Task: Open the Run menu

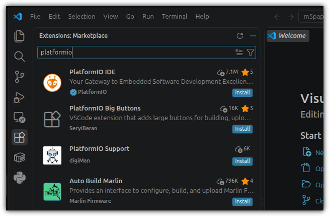Action: pyautogui.click(x=148, y=16)
